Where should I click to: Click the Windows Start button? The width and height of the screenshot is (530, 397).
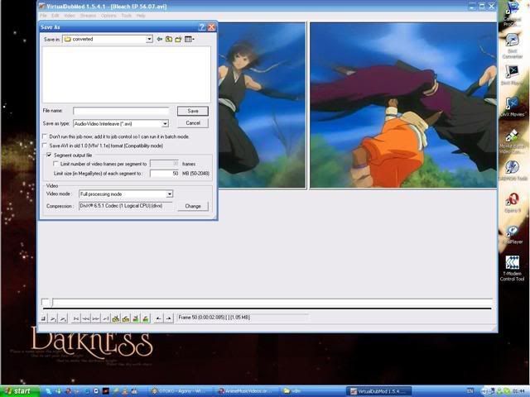20,391
